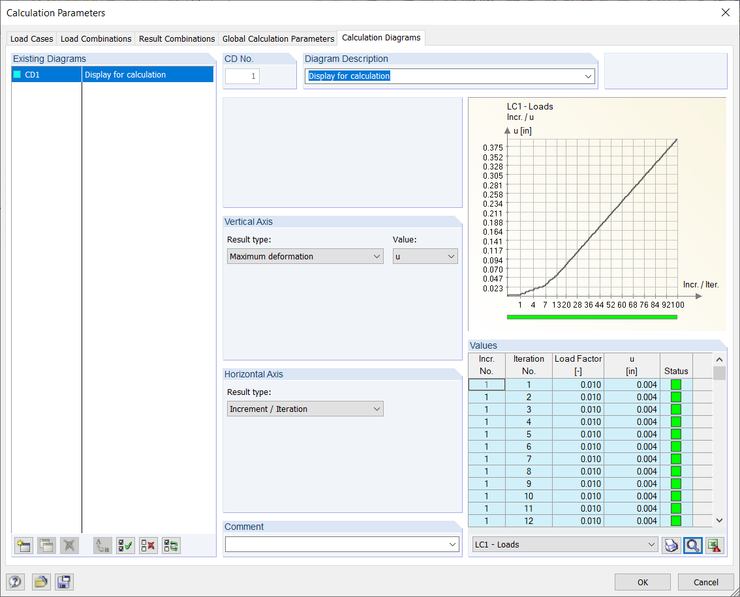
Task: Export values table to Excel
Action: click(x=715, y=546)
